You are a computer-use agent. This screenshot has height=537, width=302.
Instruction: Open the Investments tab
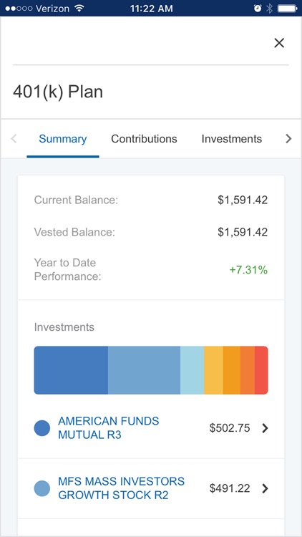tap(231, 139)
